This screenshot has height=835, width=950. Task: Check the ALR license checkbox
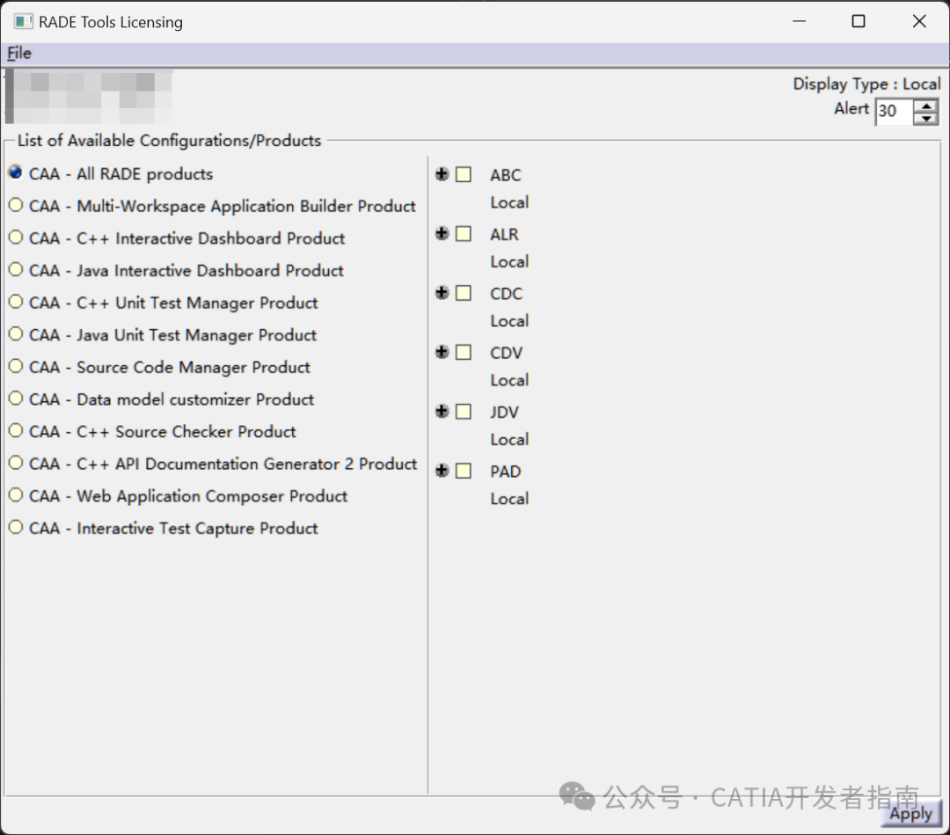click(x=464, y=234)
